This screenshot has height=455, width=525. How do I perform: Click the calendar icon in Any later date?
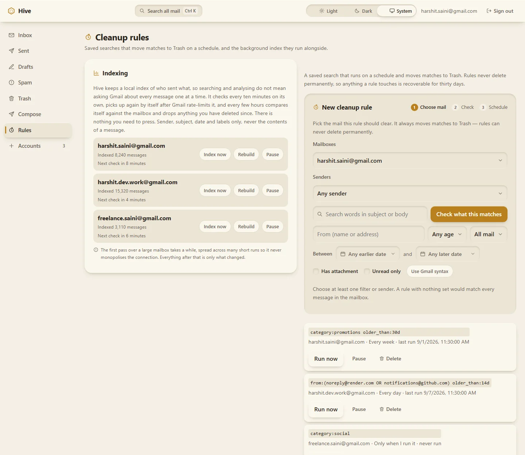[423, 254]
